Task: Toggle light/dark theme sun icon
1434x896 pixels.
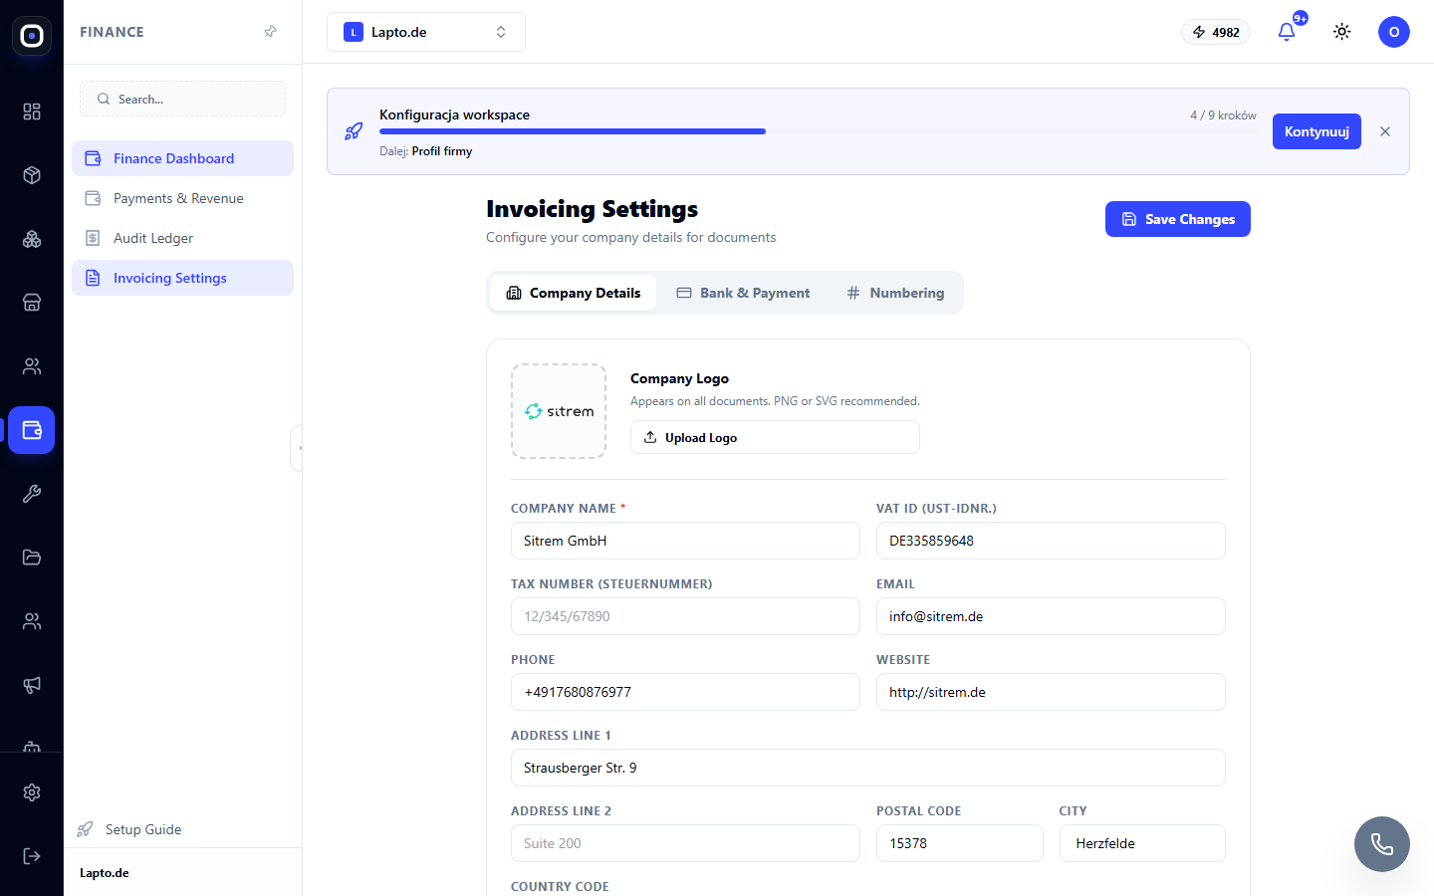Action: (x=1342, y=32)
